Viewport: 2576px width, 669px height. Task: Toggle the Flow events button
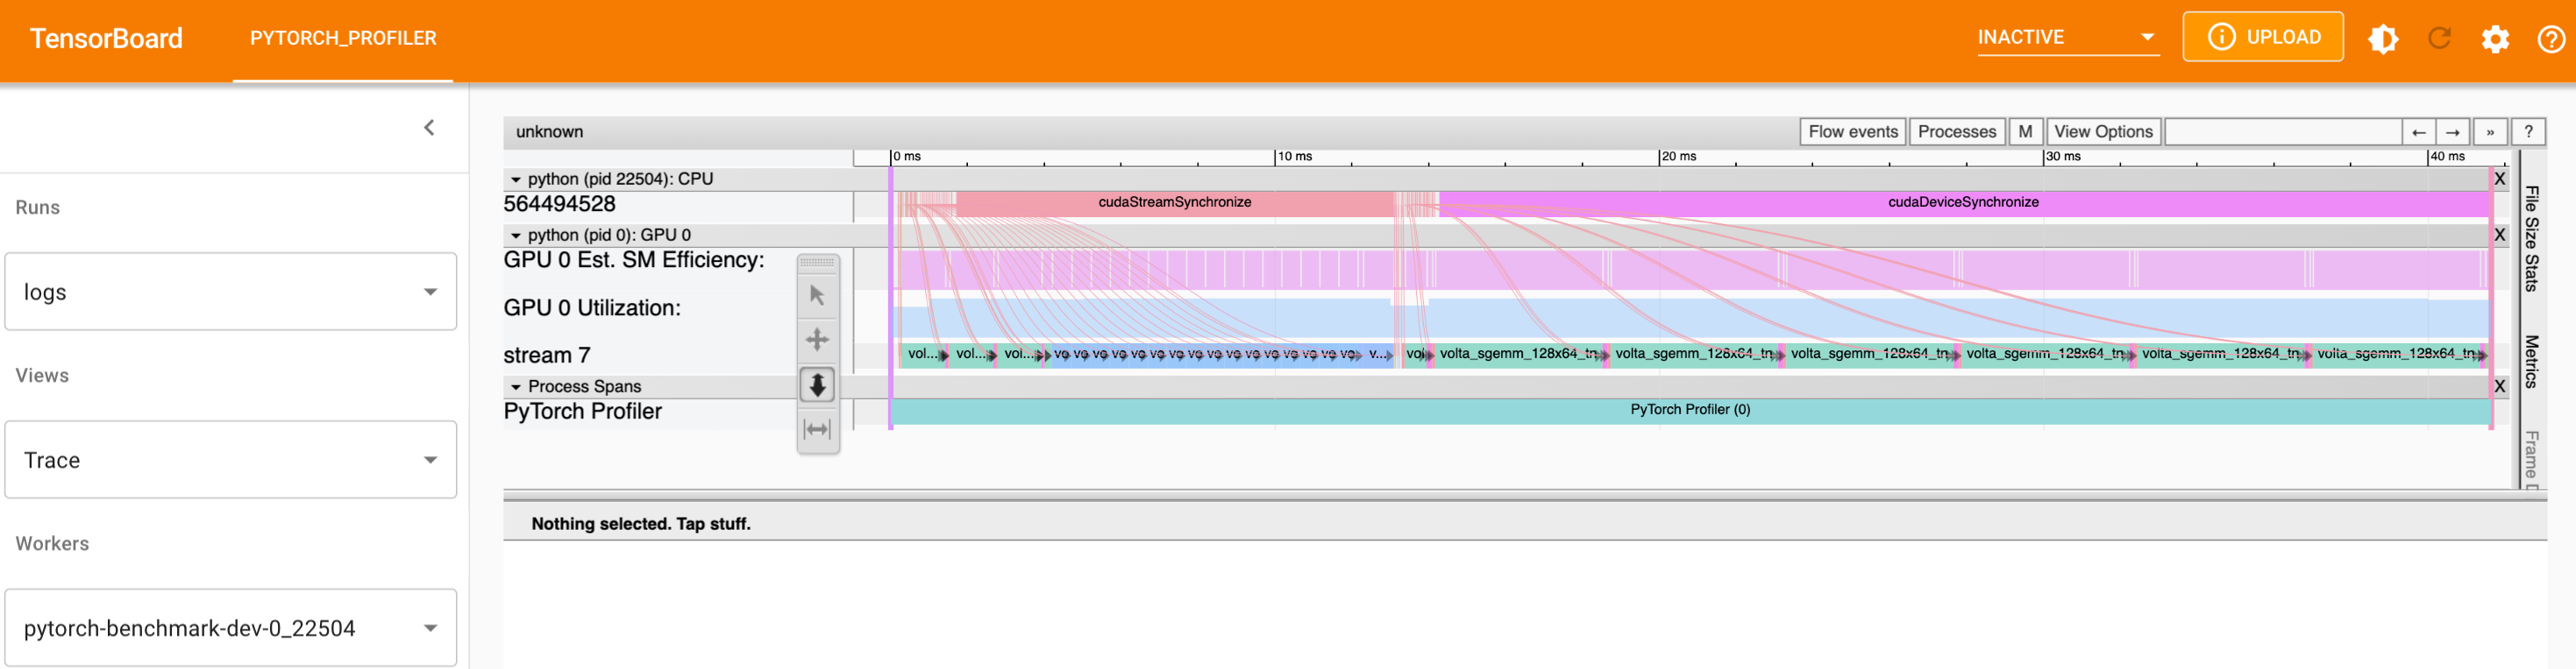pyautogui.click(x=1852, y=132)
